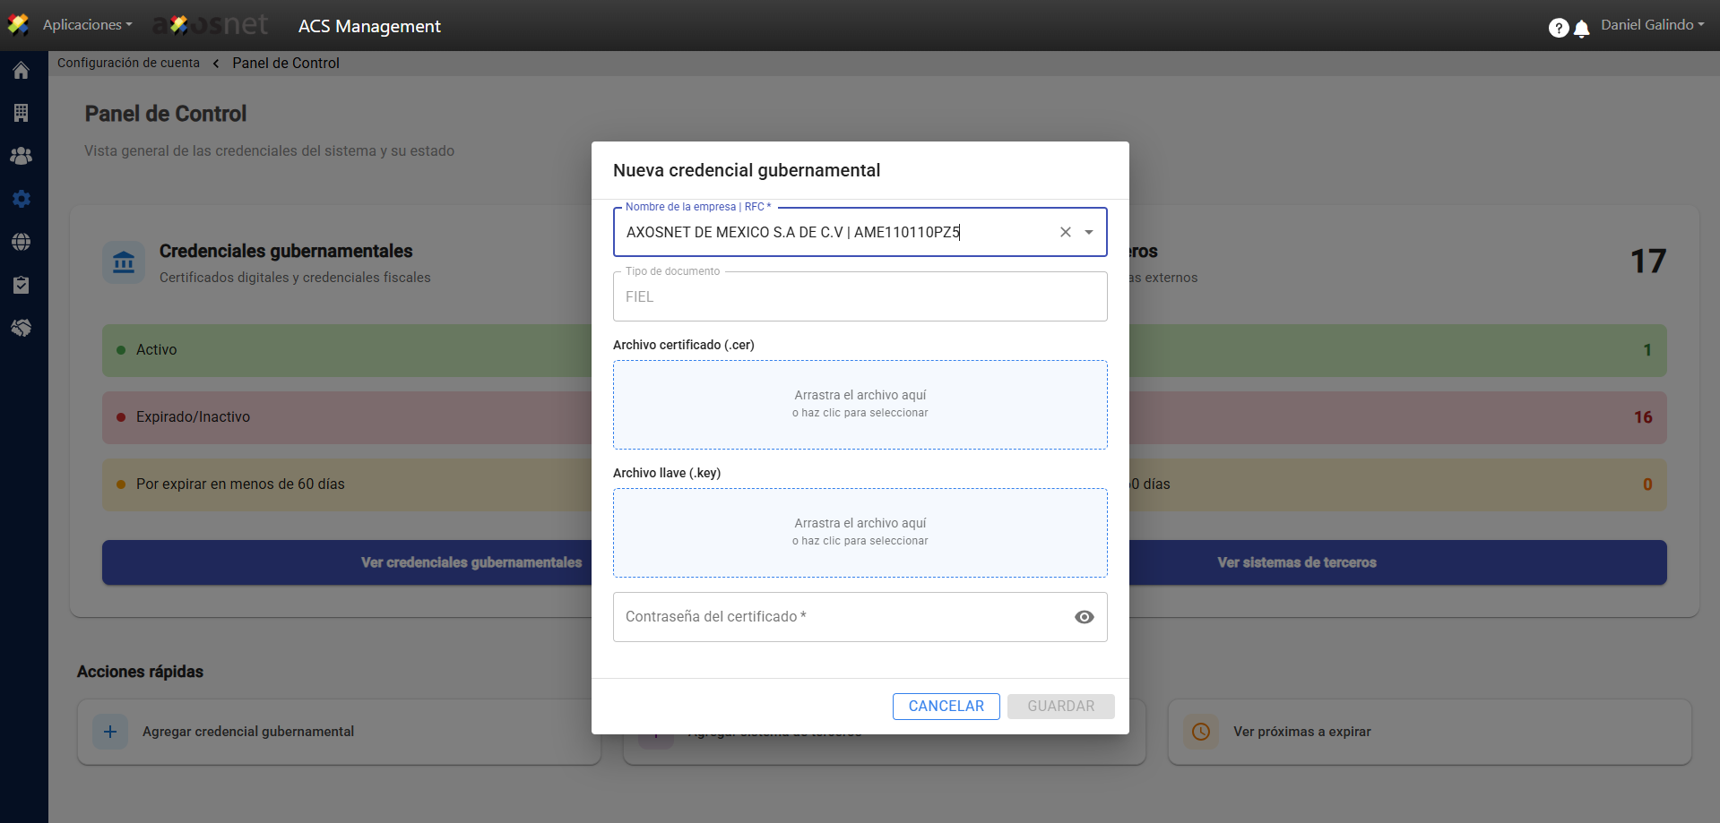The width and height of the screenshot is (1720, 823).
Task: Open the help question mark icon
Action: (1558, 28)
